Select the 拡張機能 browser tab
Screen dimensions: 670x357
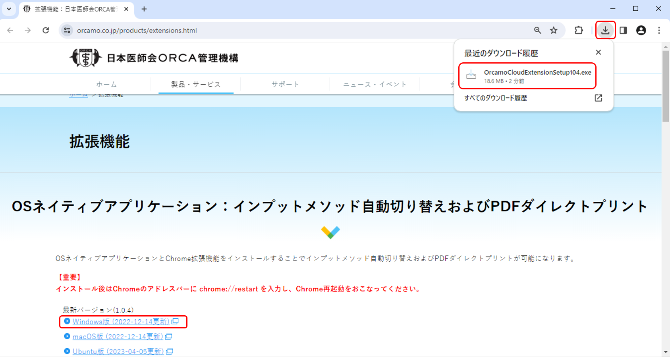[x=76, y=9]
